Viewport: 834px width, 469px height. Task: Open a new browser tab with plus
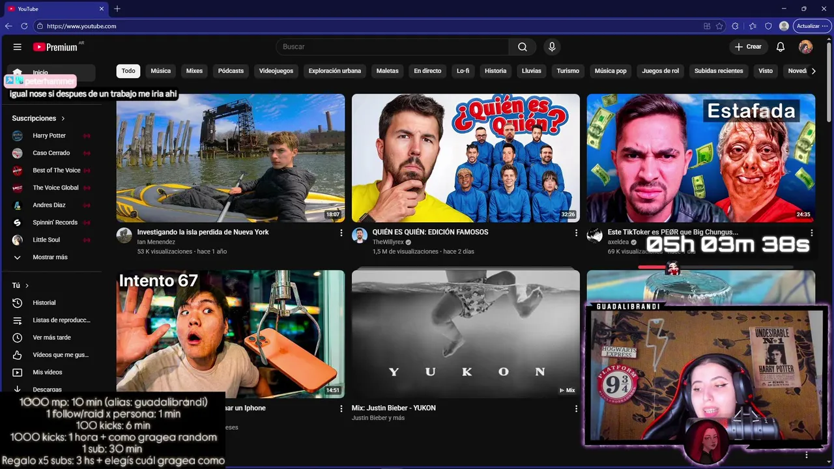[x=117, y=8]
